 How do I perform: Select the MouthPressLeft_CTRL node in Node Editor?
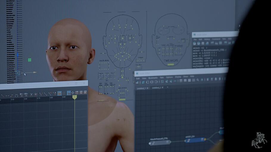160,142
